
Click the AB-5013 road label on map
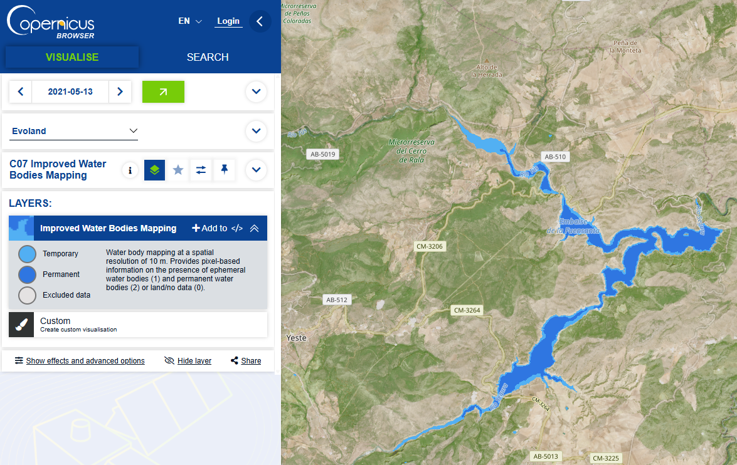click(x=546, y=456)
